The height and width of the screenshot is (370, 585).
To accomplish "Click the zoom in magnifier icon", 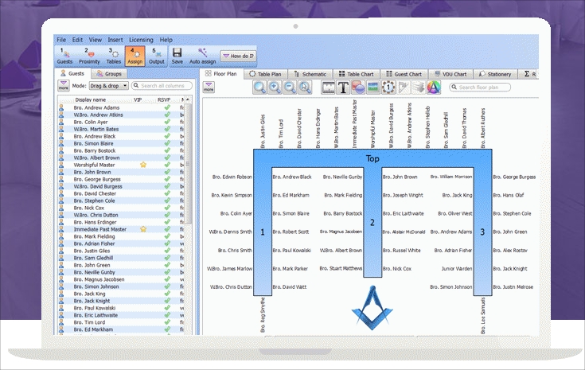I will click(275, 88).
